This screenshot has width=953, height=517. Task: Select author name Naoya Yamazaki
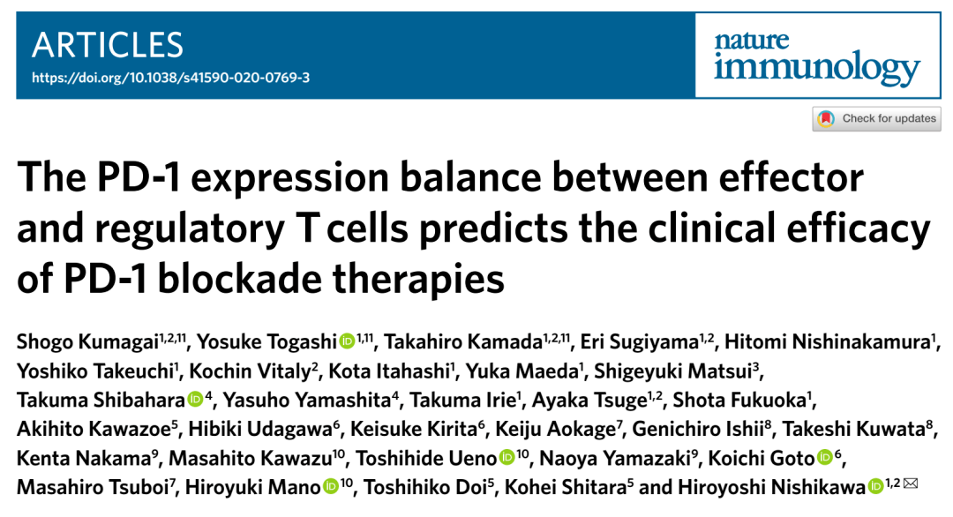tap(615, 458)
